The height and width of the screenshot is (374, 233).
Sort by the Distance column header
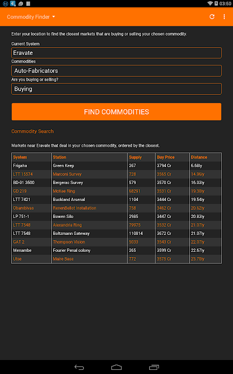point(199,157)
